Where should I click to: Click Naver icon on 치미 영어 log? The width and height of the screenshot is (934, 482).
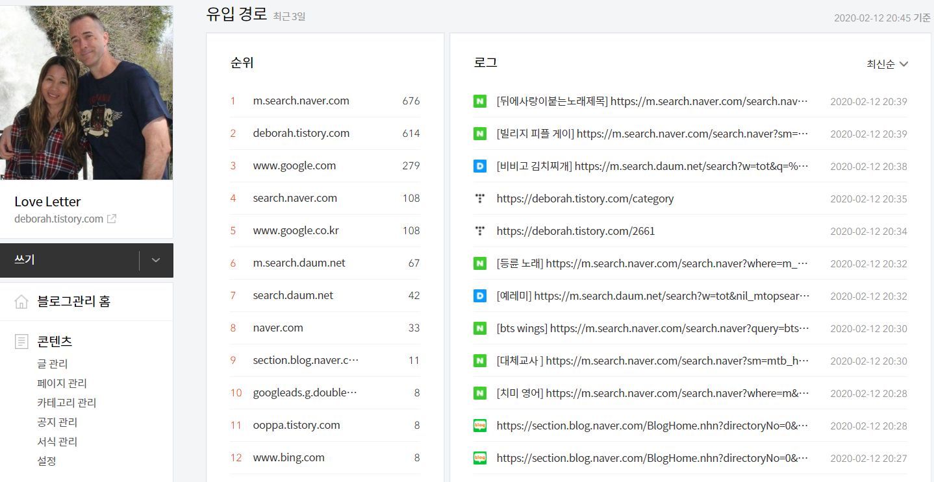pos(480,393)
